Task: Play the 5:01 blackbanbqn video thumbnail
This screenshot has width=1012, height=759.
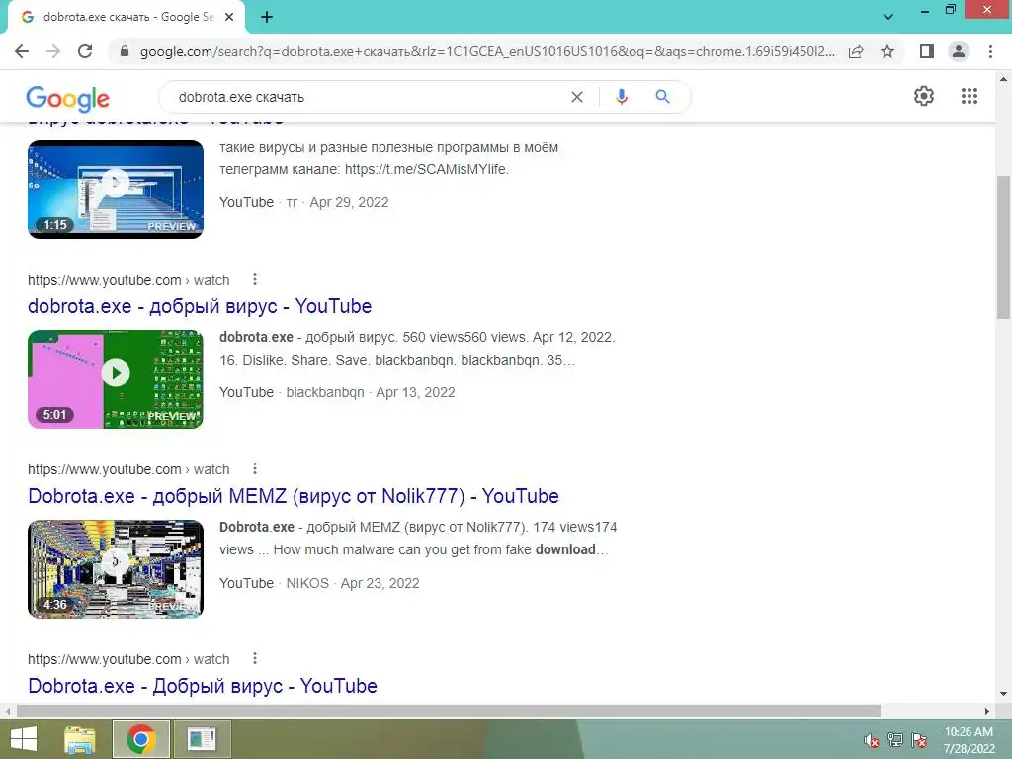Action: 116,379
